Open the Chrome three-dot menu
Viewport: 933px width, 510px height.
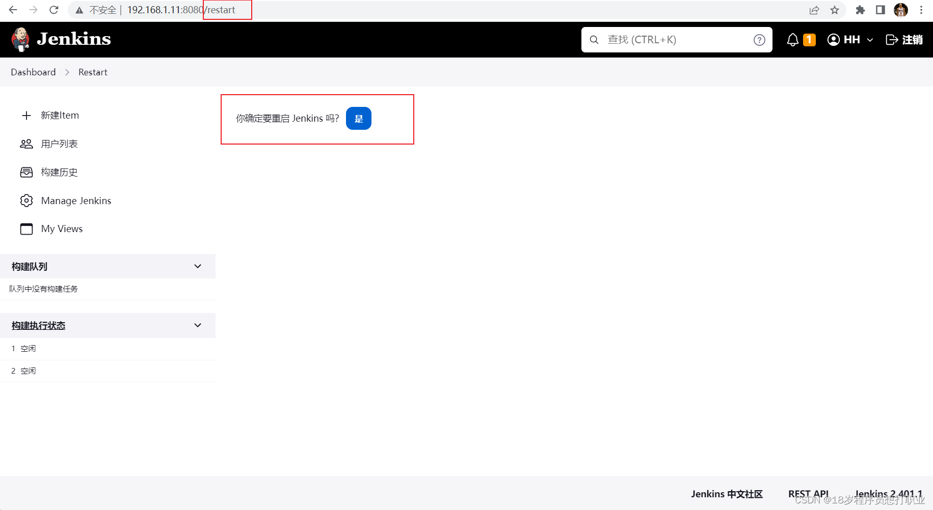[x=921, y=10]
